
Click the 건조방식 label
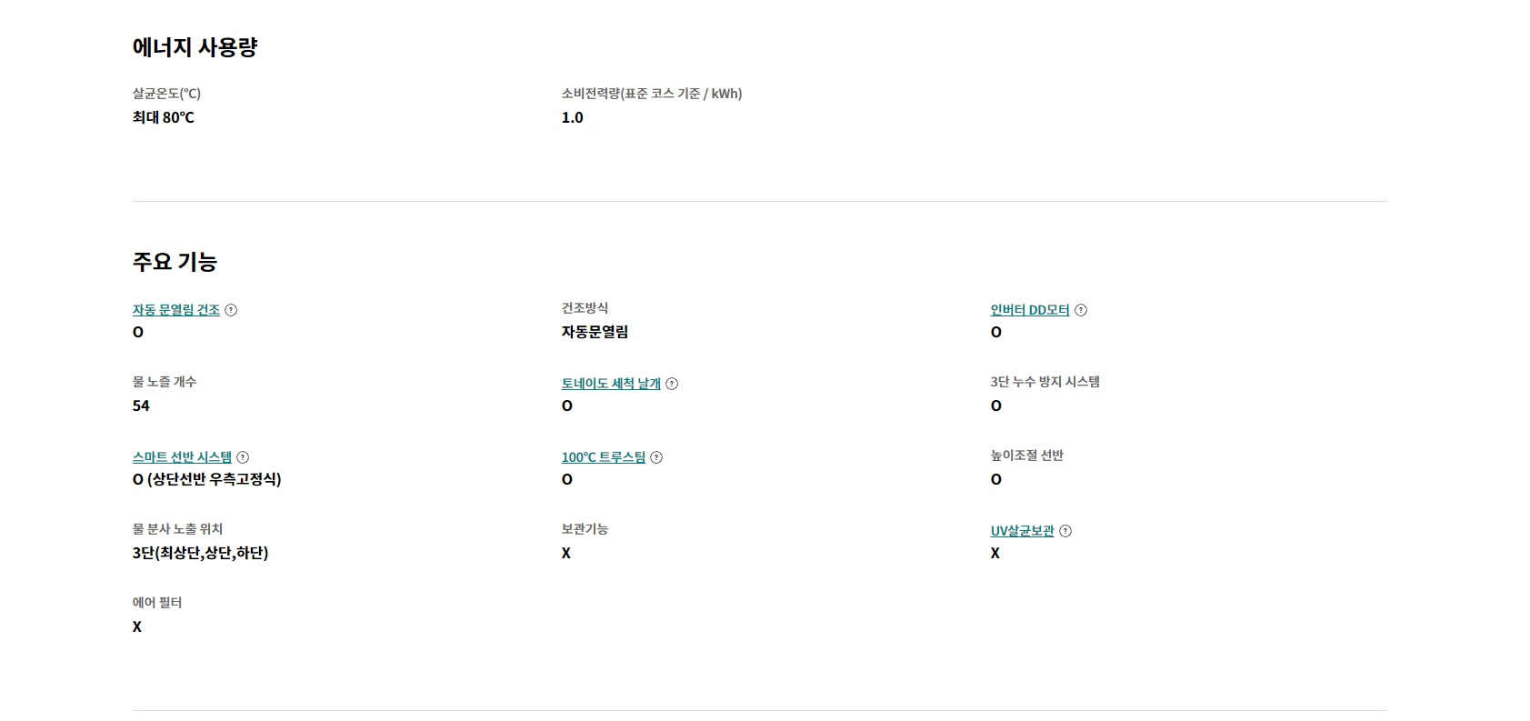(x=585, y=308)
